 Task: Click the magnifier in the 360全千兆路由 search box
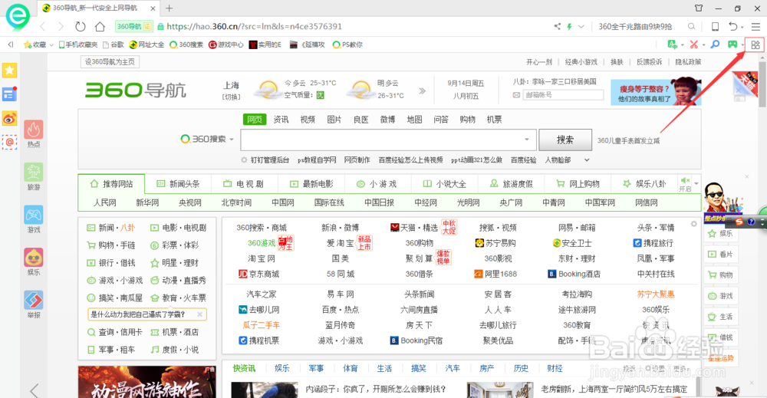coord(691,26)
